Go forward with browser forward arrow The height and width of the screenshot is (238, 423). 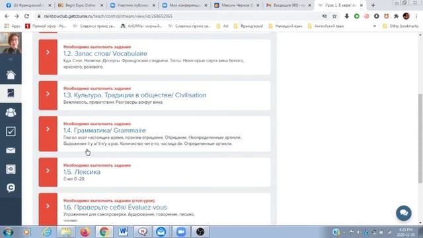[17, 16]
